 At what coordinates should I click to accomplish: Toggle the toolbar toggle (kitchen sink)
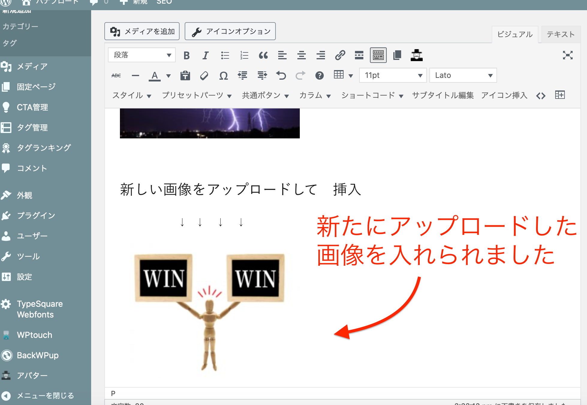coord(378,55)
